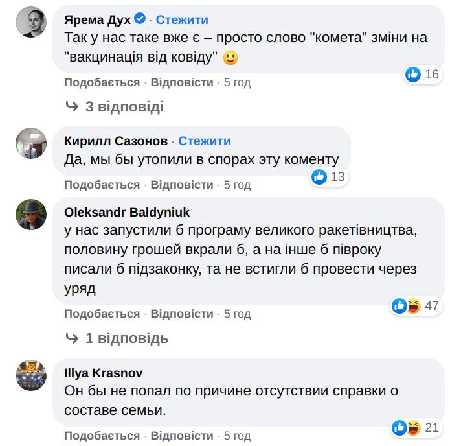Open the 16 likes reaction icon on Ярема Дух's comment
Viewport: 472px width, 446px height.
413,74
